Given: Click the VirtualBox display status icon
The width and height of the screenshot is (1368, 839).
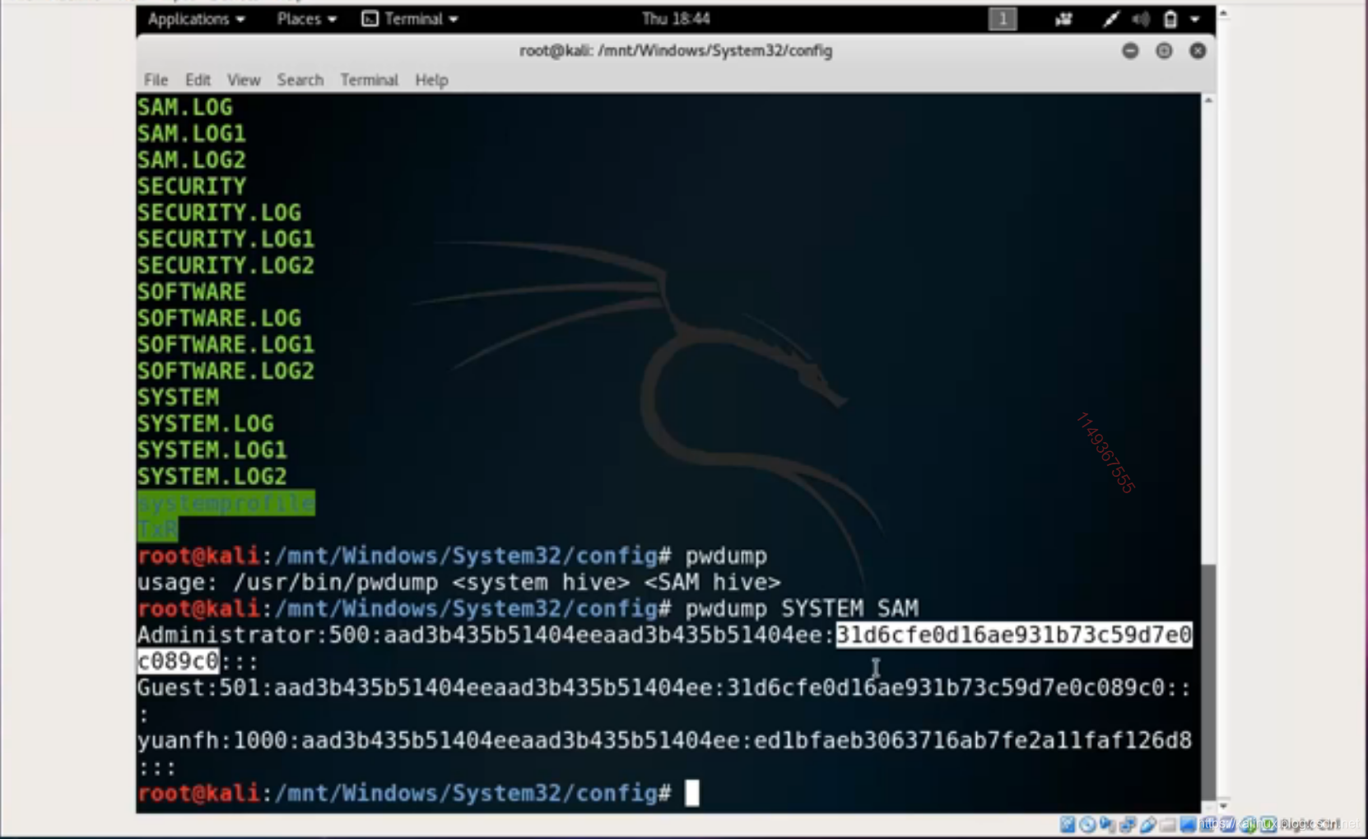Looking at the screenshot, I should tap(1188, 824).
